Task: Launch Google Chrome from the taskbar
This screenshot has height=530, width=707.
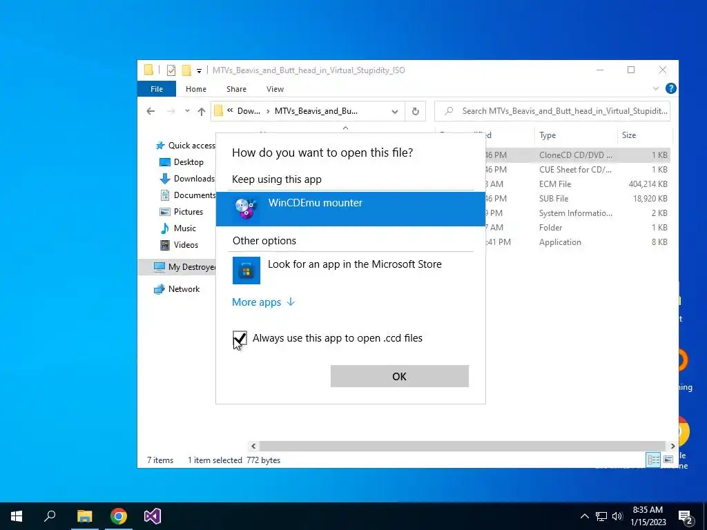Action: 119,516
